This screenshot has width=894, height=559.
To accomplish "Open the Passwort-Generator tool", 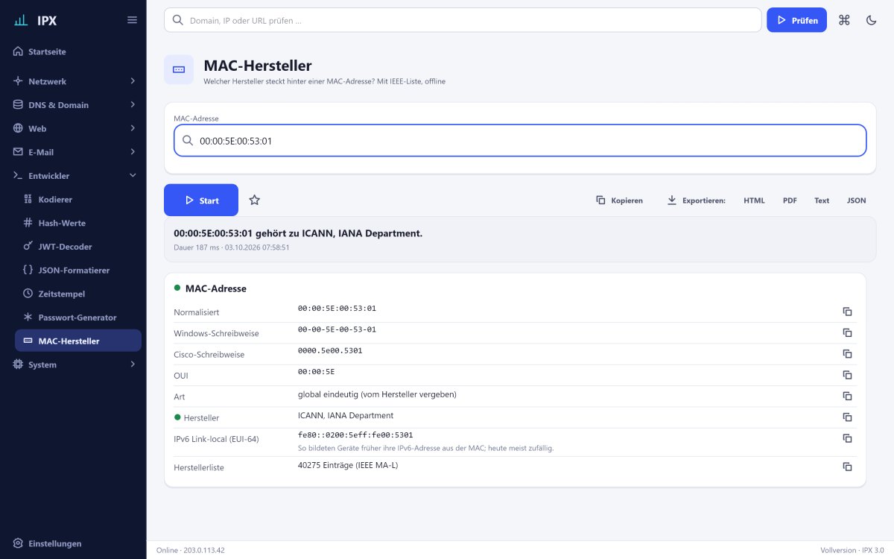I will coord(78,317).
